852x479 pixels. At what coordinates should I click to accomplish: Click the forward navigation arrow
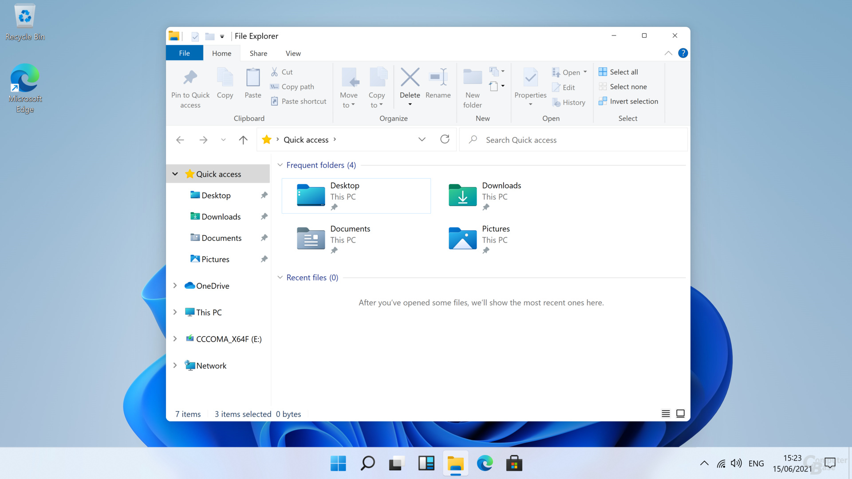point(203,140)
